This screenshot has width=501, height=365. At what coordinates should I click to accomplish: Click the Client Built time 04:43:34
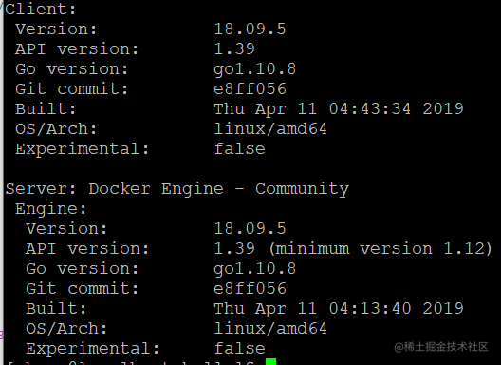[x=370, y=109]
